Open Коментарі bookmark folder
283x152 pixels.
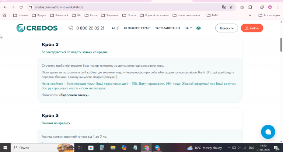point(59,15)
